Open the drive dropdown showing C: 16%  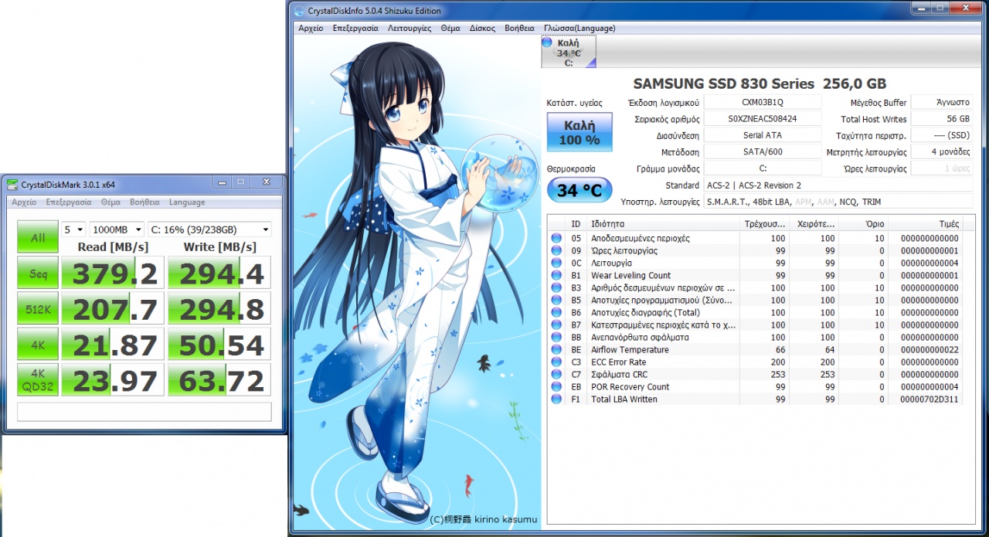pos(209,229)
